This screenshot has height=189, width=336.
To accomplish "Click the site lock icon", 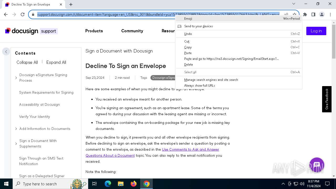I will pyautogui.click(x=33, y=14).
